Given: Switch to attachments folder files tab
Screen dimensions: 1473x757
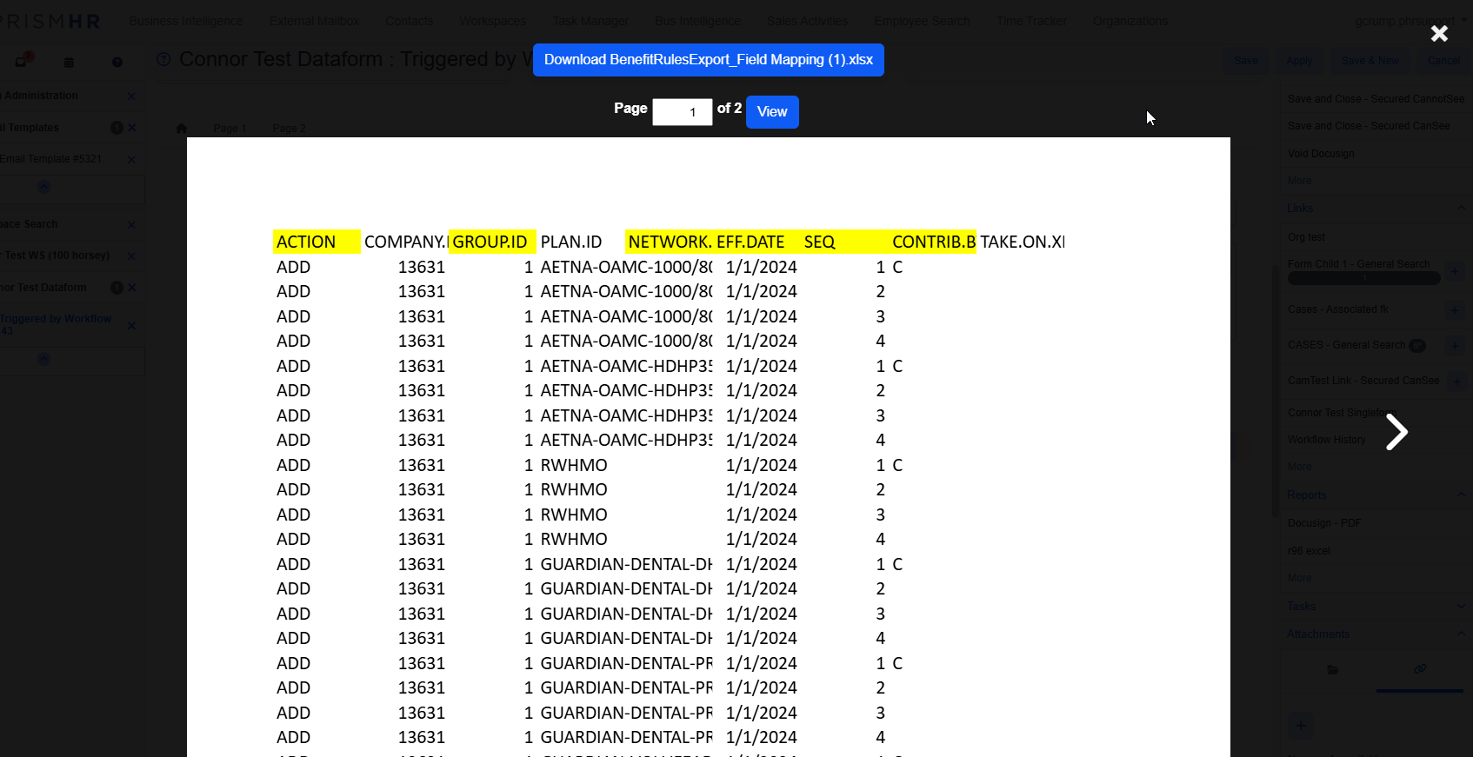Looking at the screenshot, I should [x=1332, y=669].
